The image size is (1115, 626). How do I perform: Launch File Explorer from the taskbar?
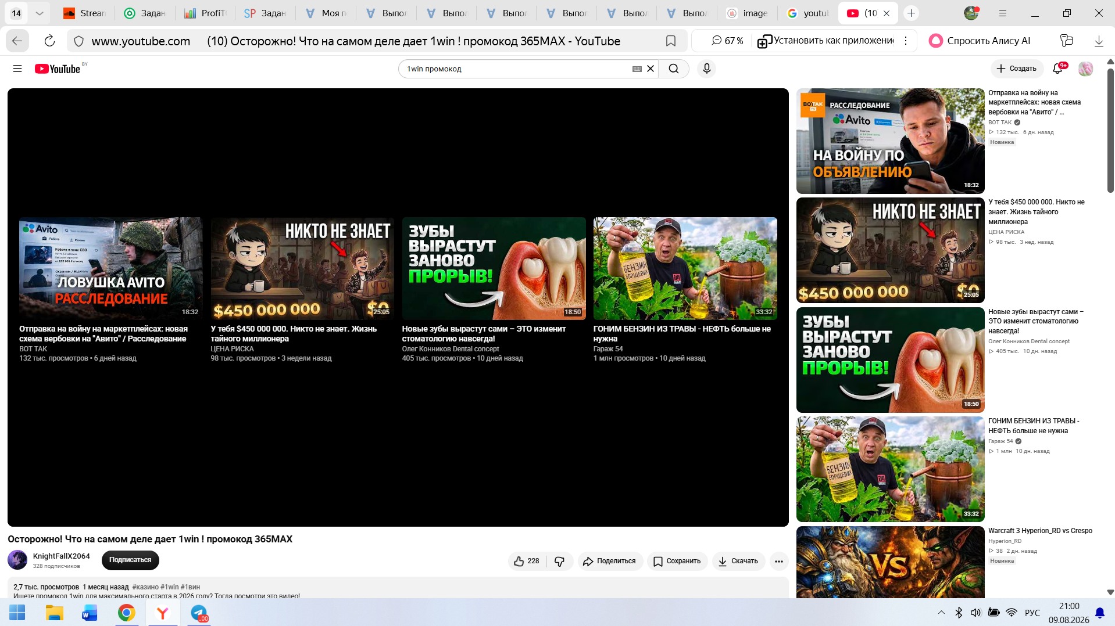coord(54,613)
